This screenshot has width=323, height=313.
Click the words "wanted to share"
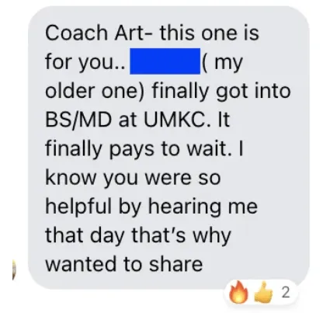(124, 264)
